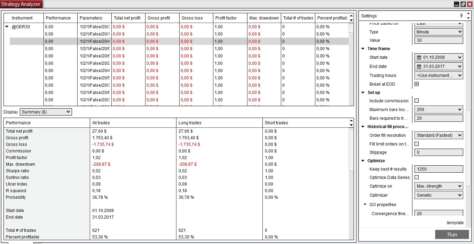Open the template link
This screenshot has height=244, width=474.
[x=455, y=223]
